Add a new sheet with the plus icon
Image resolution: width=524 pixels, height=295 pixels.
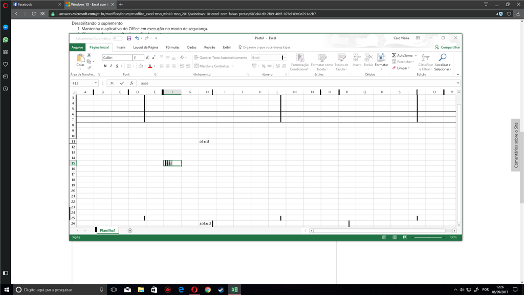point(130,230)
